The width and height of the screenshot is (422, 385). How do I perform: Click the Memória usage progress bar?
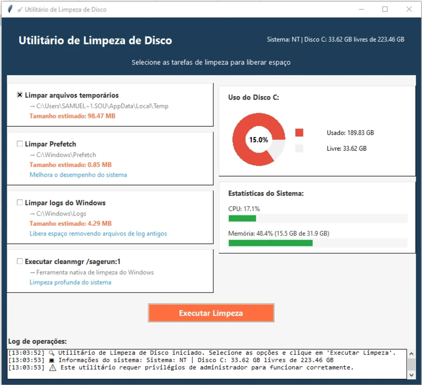[318, 243]
